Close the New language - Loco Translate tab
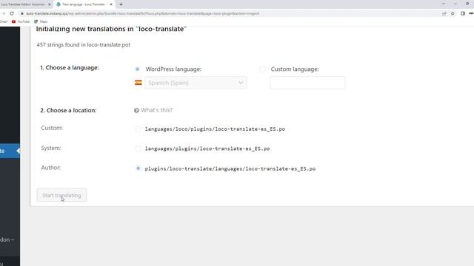The height and width of the screenshot is (266, 474). [111, 4]
